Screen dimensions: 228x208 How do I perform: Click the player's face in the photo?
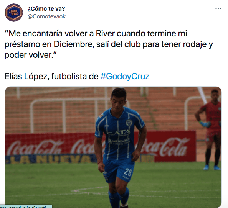coord(119,103)
